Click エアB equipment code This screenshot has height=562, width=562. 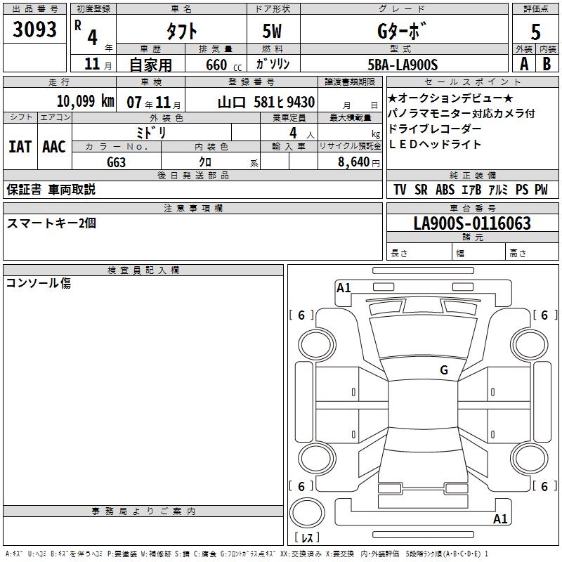tap(471, 190)
